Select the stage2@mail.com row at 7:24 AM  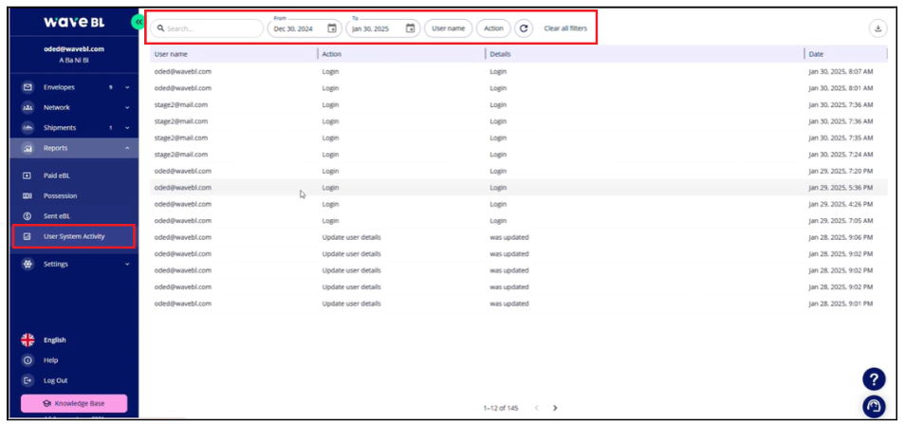click(x=518, y=155)
